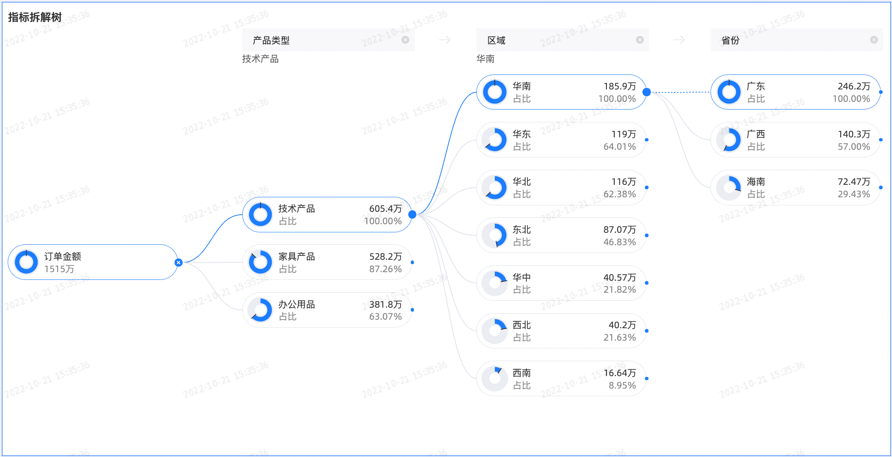This screenshot has height=457, width=892.
Task: Expand the 家具产品 node's dot
Action: click(412, 262)
